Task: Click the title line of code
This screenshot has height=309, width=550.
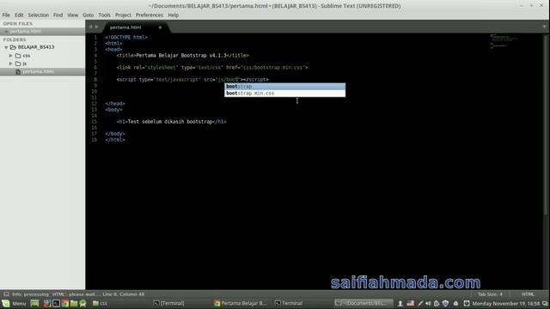Action: point(183,55)
